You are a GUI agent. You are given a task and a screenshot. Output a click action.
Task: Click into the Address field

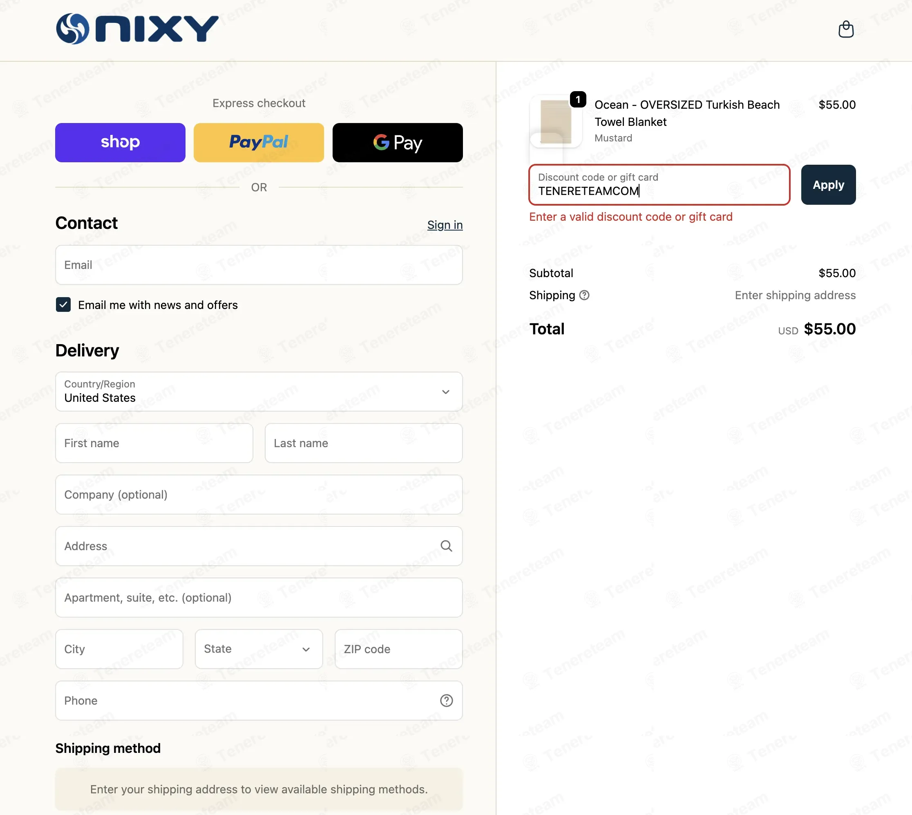coord(259,546)
